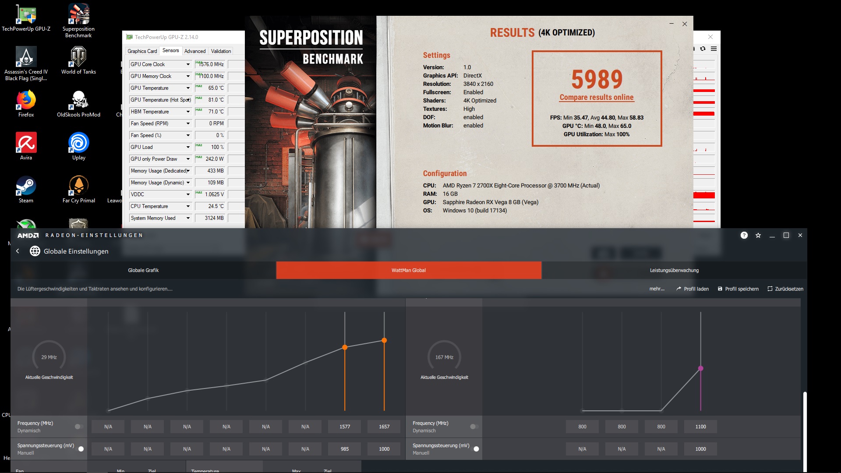
Task: Click Profil laden arrow icon
Action: pyautogui.click(x=678, y=289)
